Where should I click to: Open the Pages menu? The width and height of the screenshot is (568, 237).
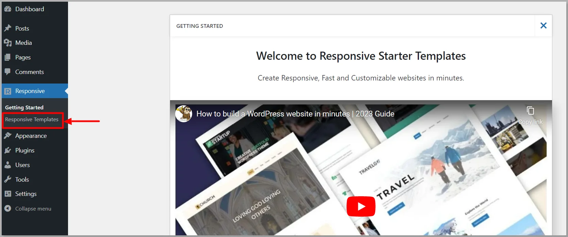click(23, 57)
